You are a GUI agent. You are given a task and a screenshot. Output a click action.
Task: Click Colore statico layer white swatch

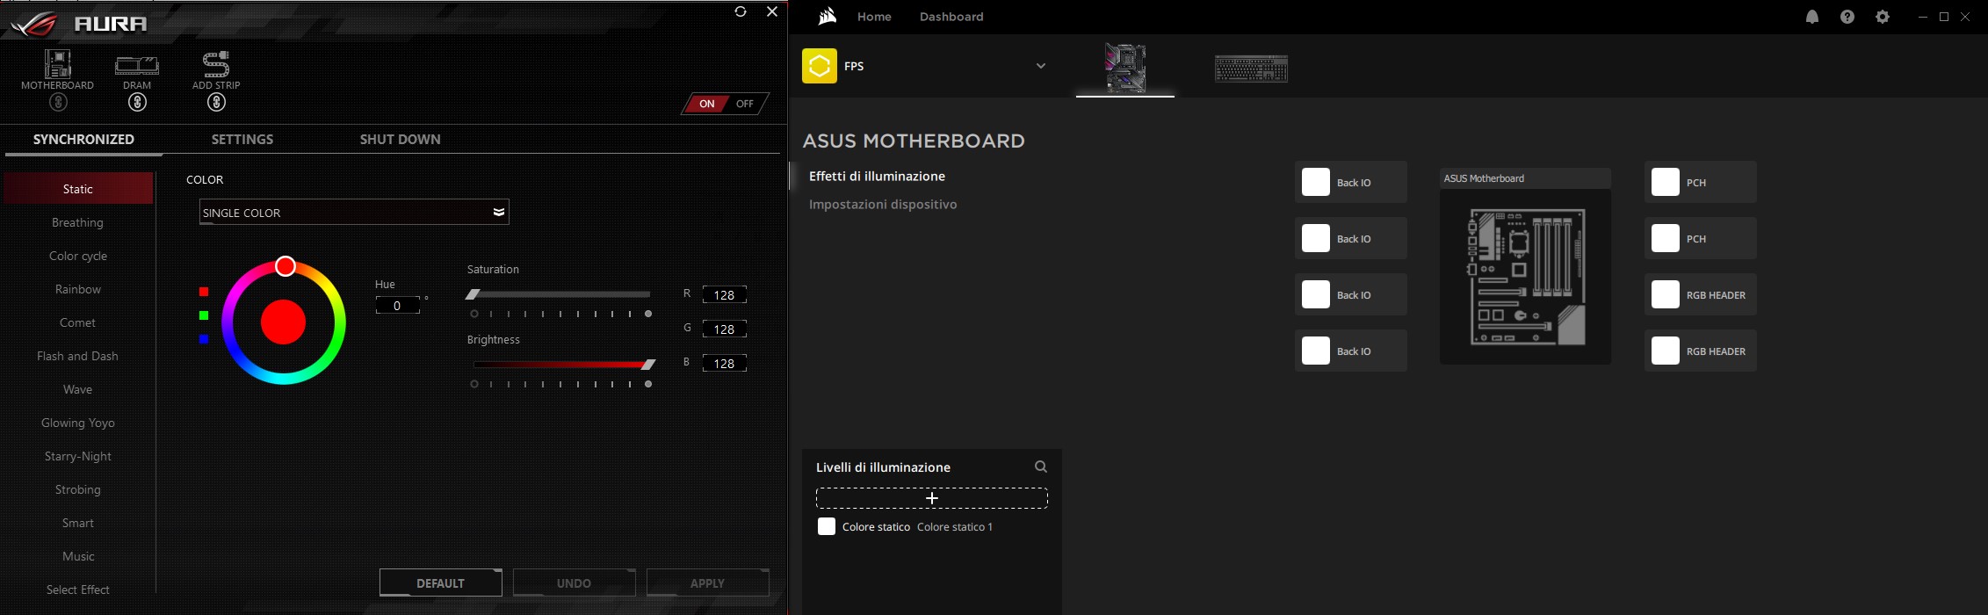click(827, 526)
